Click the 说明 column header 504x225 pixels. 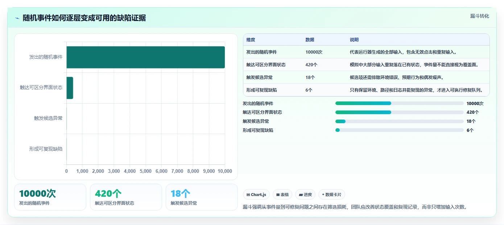(354, 40)
